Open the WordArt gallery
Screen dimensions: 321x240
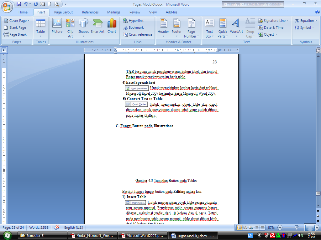236,28
